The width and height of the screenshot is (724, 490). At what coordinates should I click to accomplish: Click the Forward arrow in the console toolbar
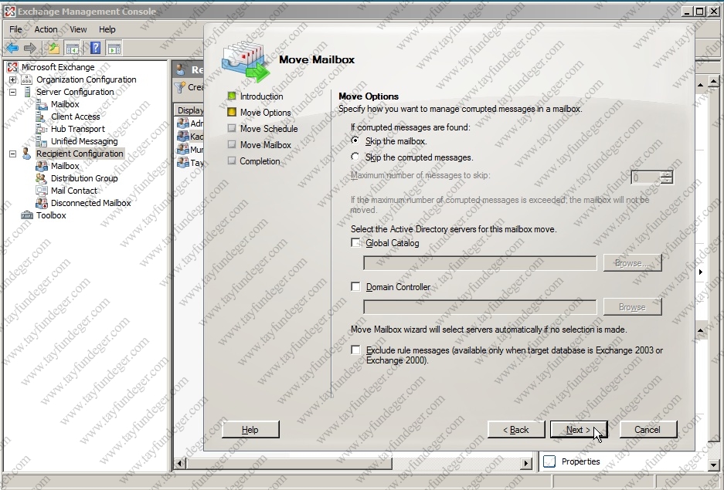[x=30, y=48]
